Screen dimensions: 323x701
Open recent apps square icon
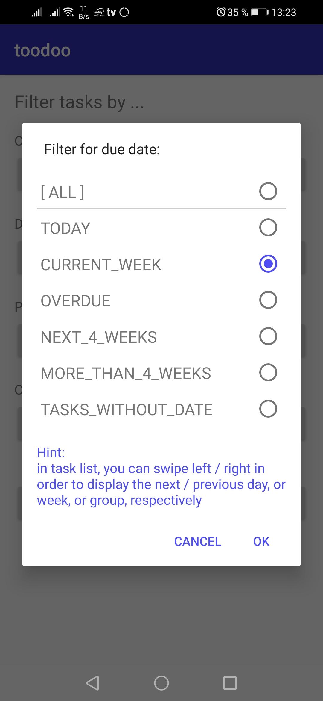(x=230, y=683)
